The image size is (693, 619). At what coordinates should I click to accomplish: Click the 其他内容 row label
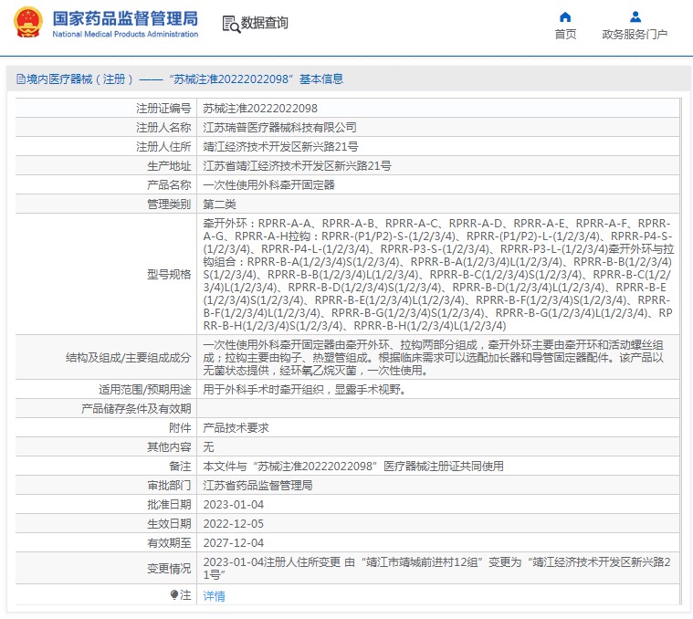[169, 446]
